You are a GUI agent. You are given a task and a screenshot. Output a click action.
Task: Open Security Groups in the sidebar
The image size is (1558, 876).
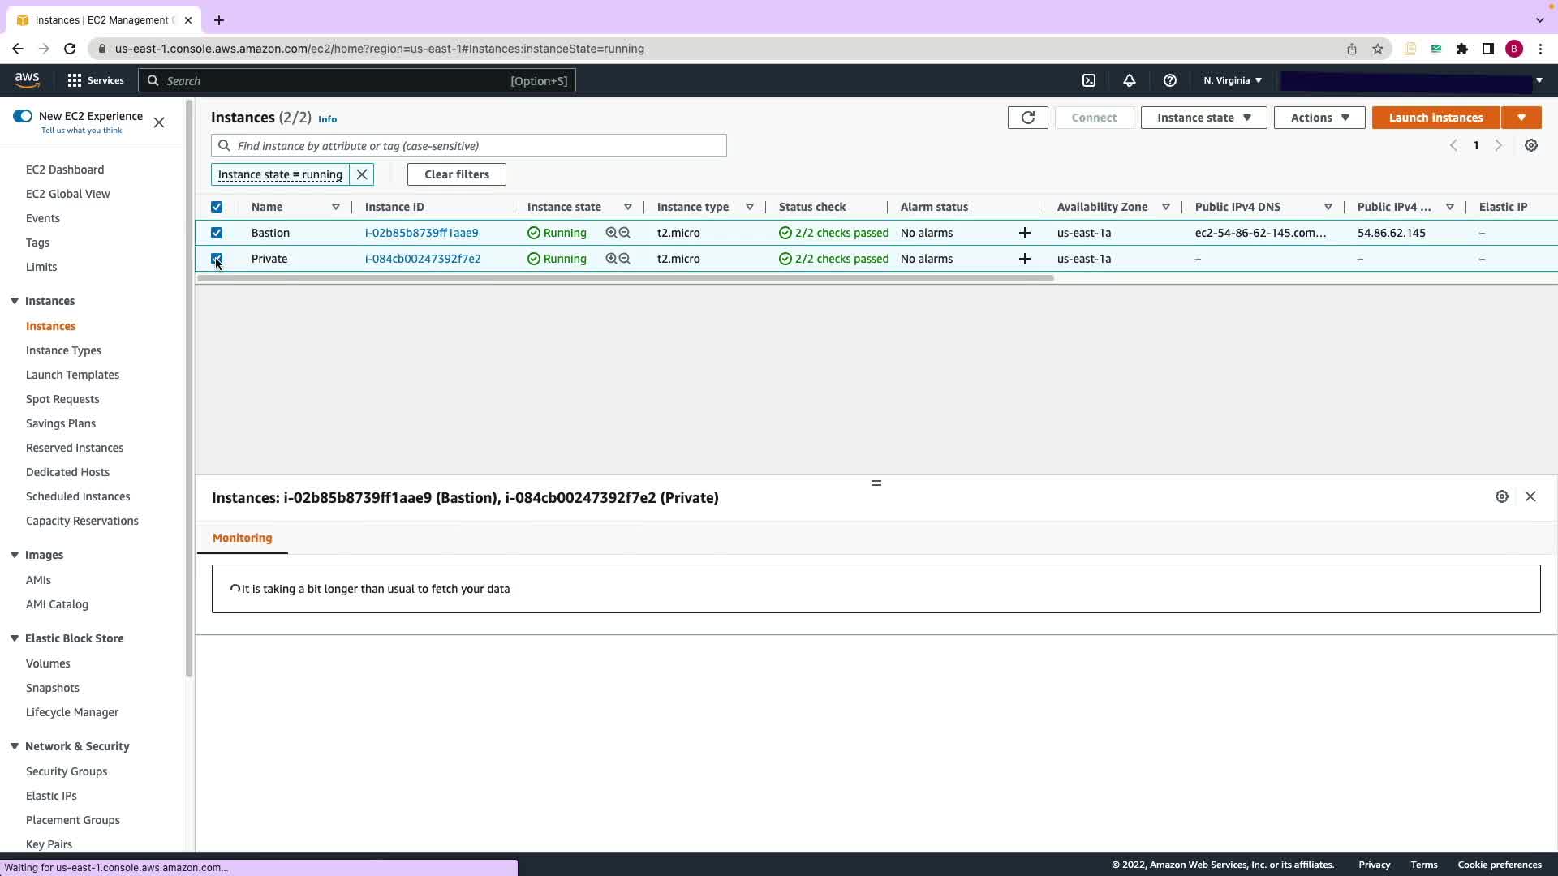coord(67,771)
